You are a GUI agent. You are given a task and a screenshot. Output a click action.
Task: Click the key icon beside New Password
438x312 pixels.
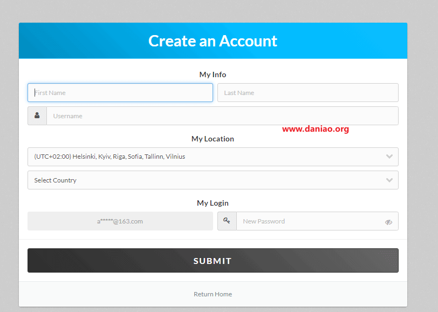click(x=227, y=221)
